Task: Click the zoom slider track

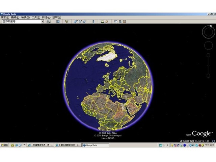Action: pos(209,65)
